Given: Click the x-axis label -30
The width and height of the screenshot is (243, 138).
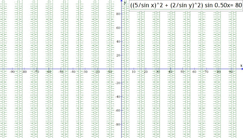Looking at the screenshot, I should point(85,72).
